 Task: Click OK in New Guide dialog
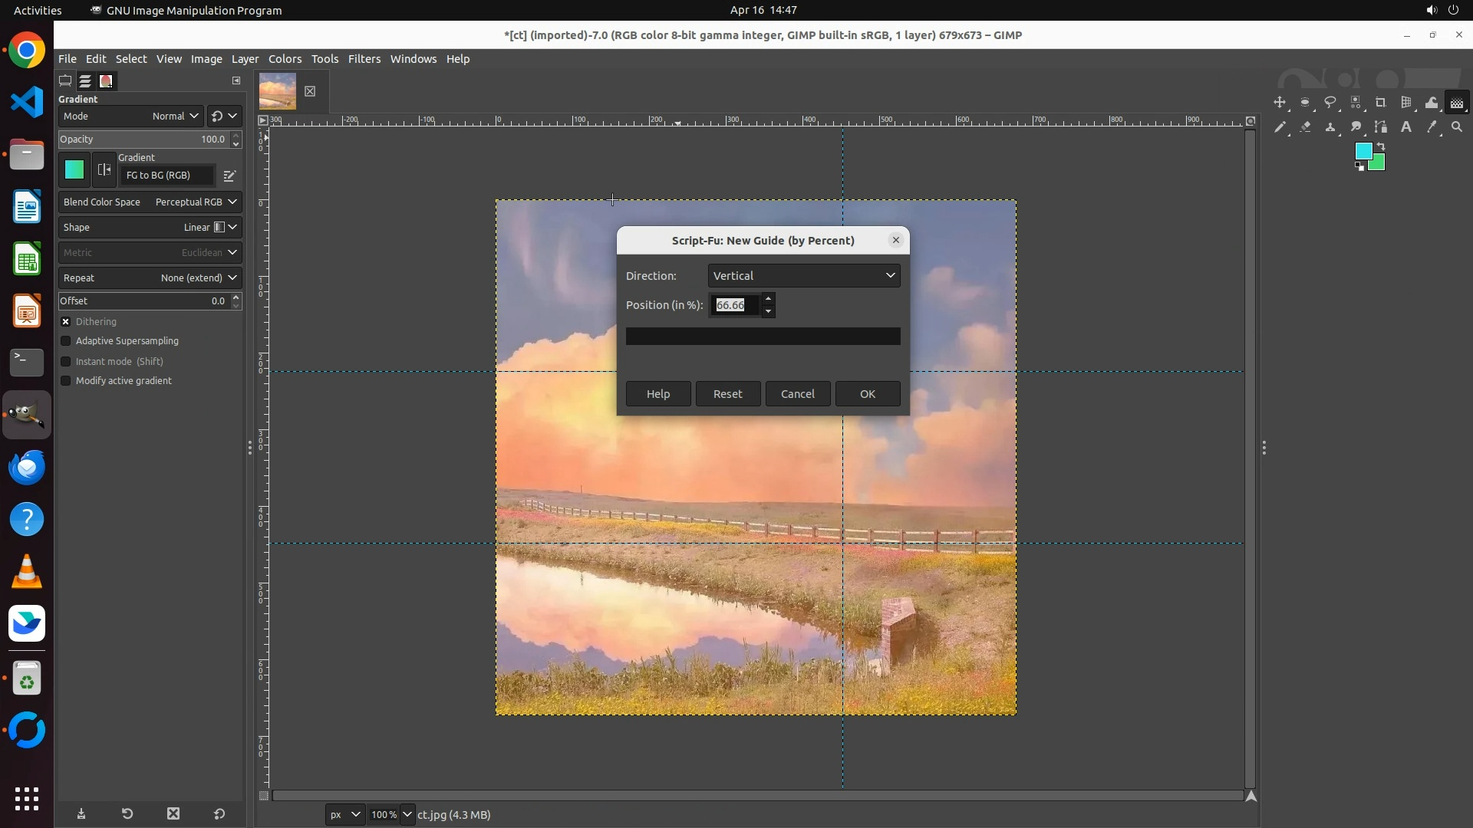click(867, 394)
